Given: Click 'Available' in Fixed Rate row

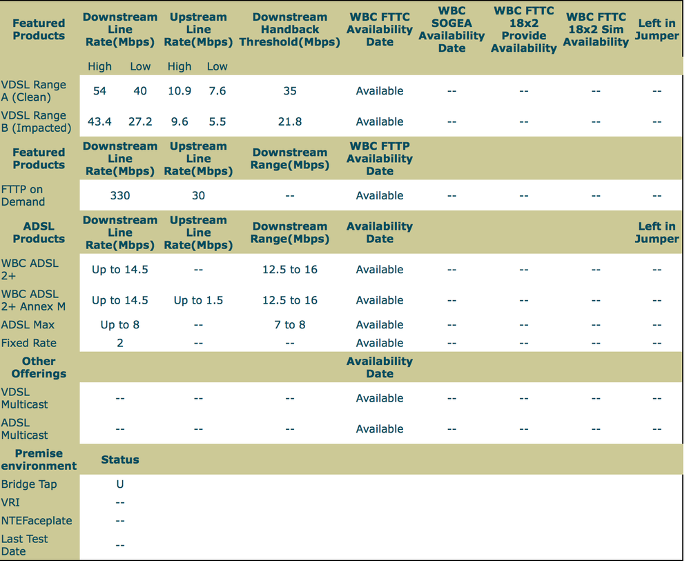Looking at the screenshot, I should pyautogui.click(x=380, y=343).
